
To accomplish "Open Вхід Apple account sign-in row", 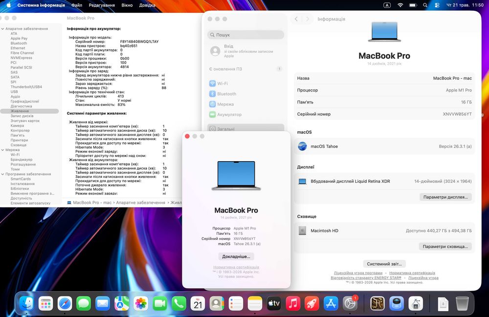I will (246, 51).
